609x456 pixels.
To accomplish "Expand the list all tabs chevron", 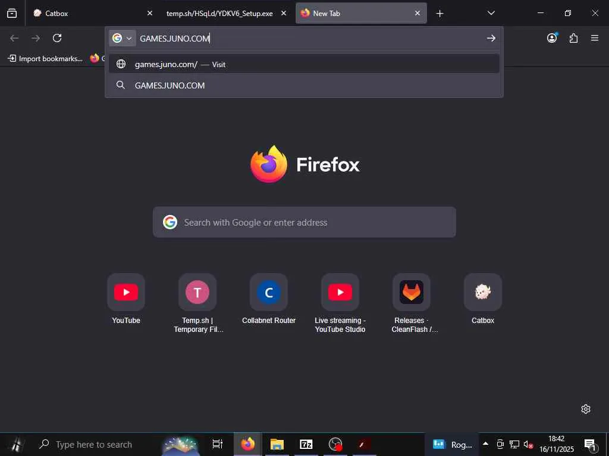I will [491, 13].
